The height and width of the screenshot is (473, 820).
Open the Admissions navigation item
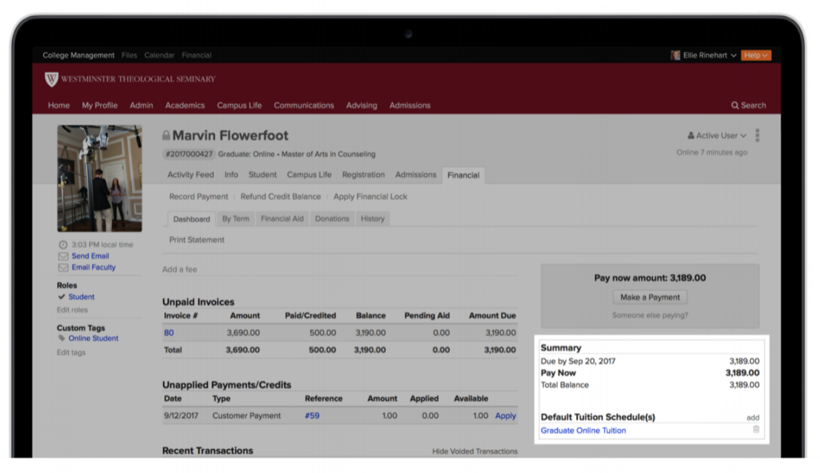coord(410,105)
